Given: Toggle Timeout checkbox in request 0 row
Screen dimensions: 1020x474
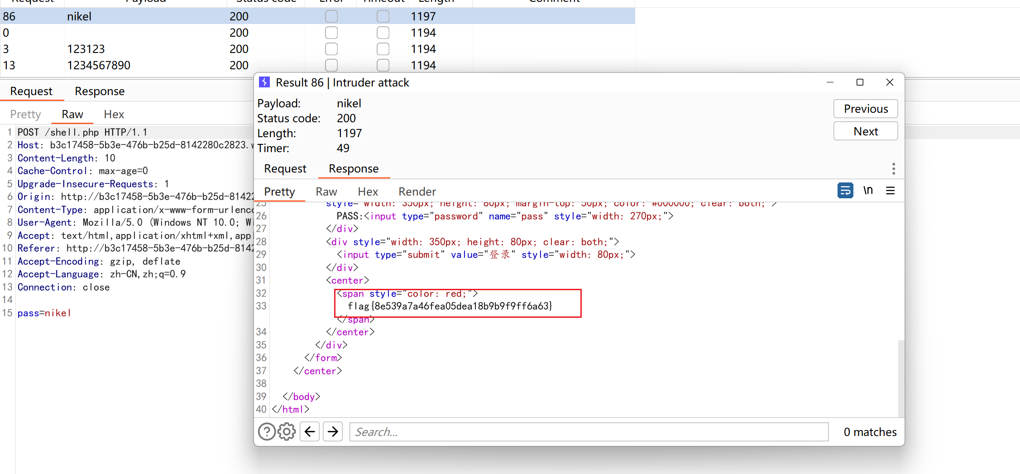Looking at the screenshot, I should [383, 33].
